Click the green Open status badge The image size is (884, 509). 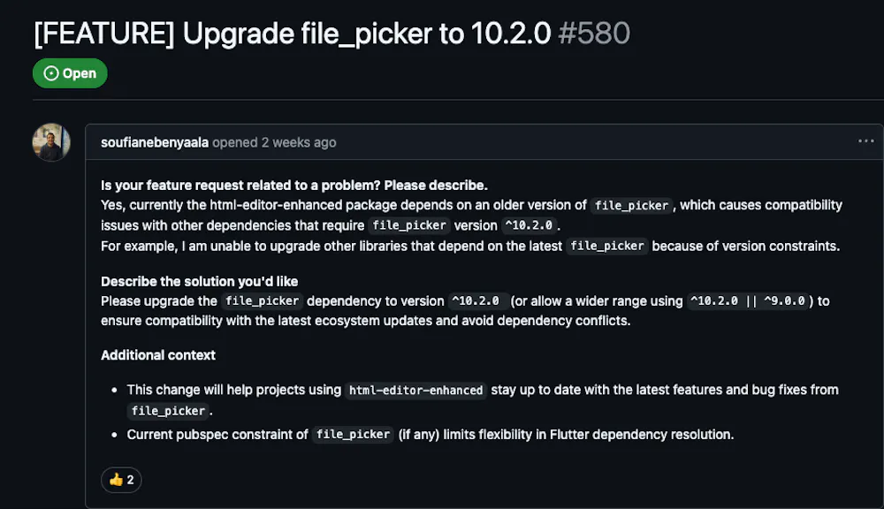coord(70,73)
